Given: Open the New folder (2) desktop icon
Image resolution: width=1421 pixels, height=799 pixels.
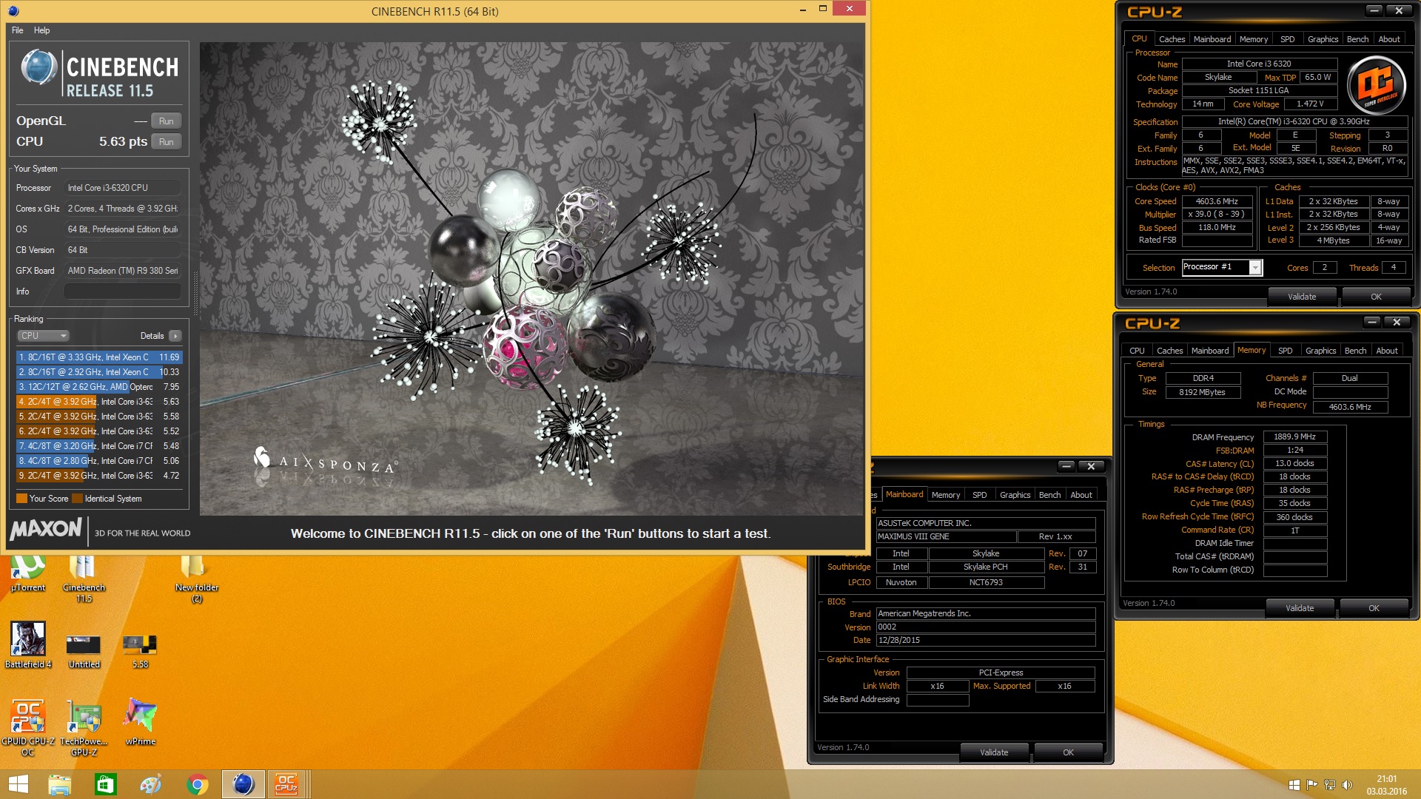Looking at the screenshot, I should (196, 577).
